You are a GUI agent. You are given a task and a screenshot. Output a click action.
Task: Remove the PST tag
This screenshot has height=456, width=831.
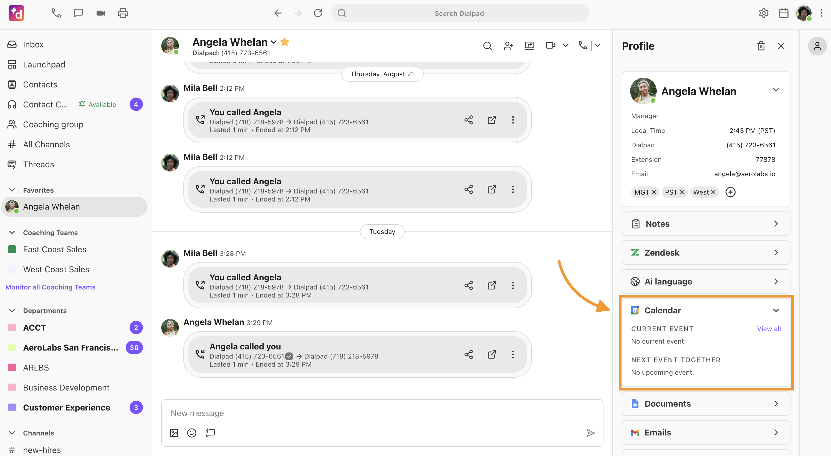tap(682, 192)
